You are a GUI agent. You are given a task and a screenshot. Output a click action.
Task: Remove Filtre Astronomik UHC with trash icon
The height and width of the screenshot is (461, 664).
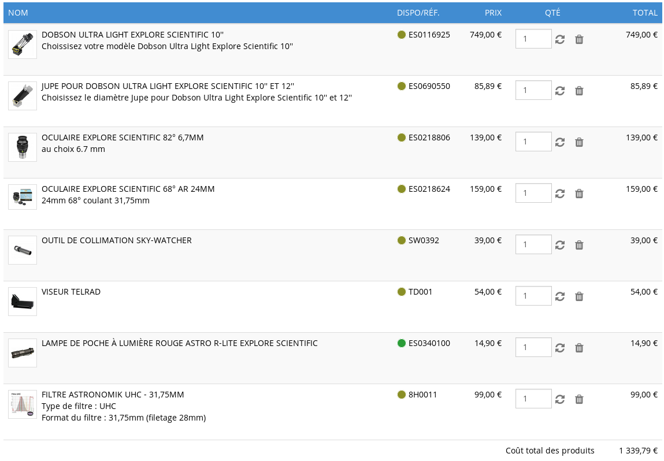579,399
